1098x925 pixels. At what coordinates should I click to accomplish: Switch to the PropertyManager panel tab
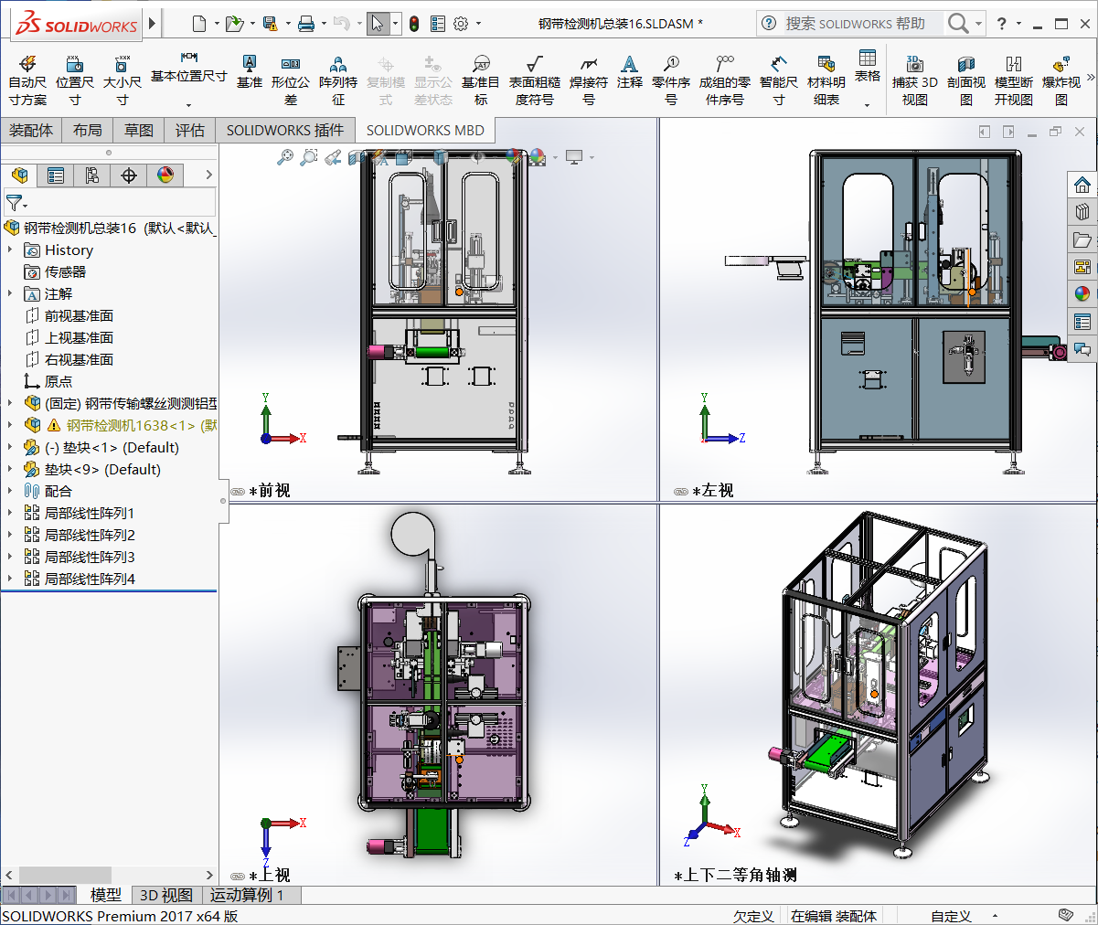[56, 175]
